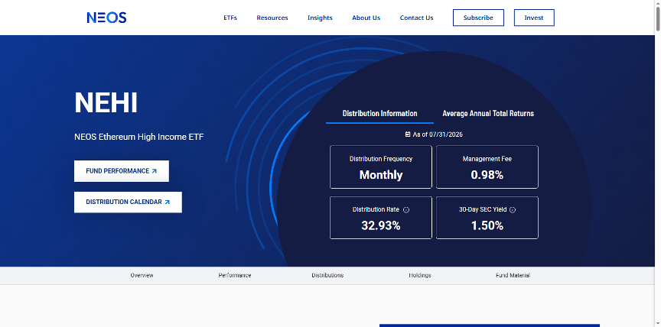The image size is (661, 327).
Task: Click arrow icon on Distribution Calendar
Action: [x=168, y=202]
